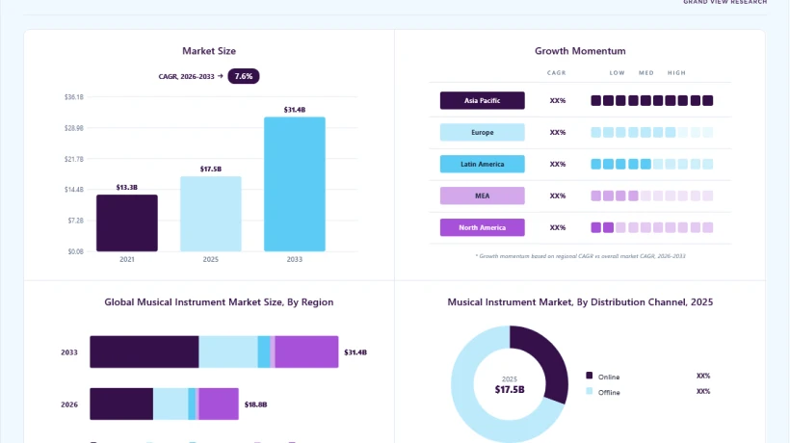Screen dimensions: 790x443
Task: Click the "$14.4B" y-axis label
Action: click(x=74, y=190)
